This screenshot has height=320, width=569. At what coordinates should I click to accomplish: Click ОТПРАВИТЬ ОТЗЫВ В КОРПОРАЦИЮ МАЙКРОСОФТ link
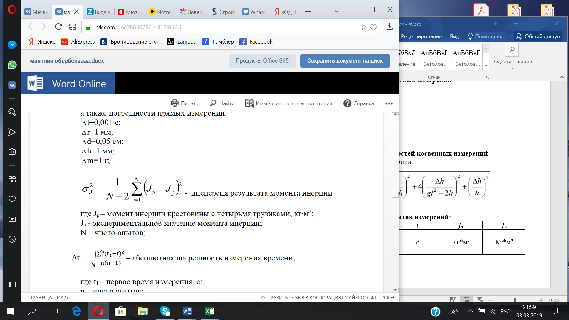click(x=319, y=297)
